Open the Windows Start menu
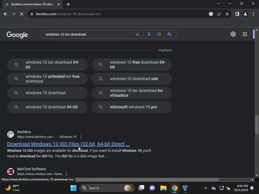This screenshot has height=194, width=259. [x=74, y=188]
